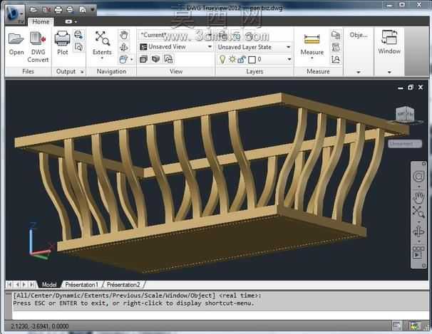432x334 pixels.
Task: Jump to first layout tab arrow
Action: point(9,284)
